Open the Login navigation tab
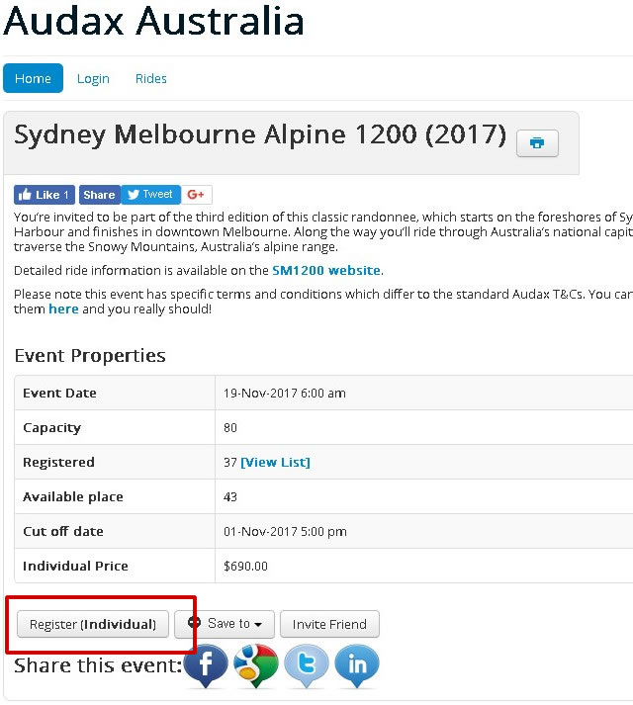The height and width of the screenshot is (705, 633). pyautogui.click(x=93, y=78)
